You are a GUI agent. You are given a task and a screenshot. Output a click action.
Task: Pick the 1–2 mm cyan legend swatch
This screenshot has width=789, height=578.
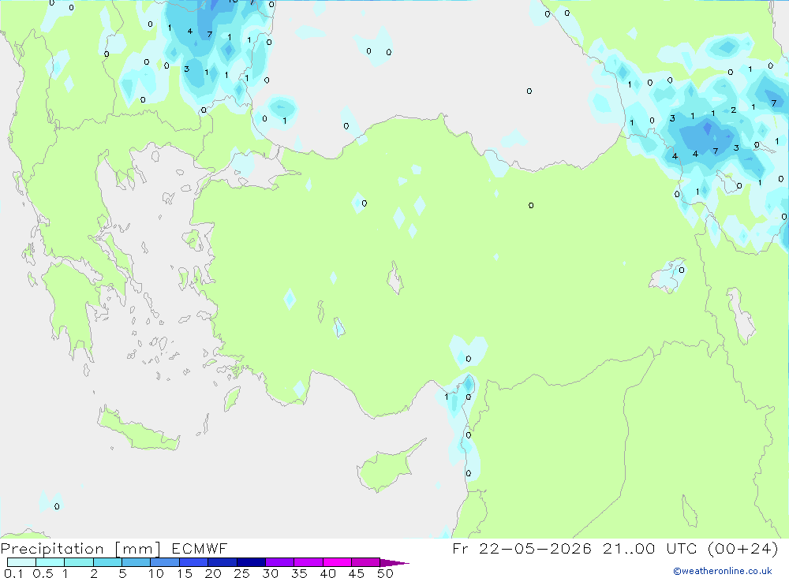point(79,562)
